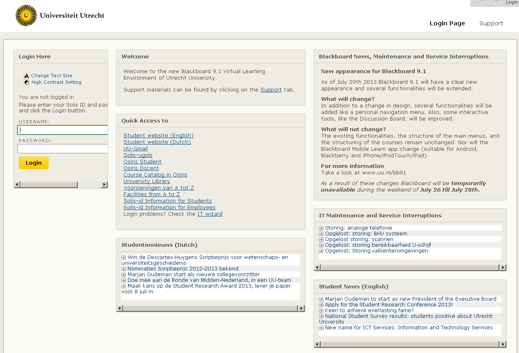Viewport: 519px width, 353px height.
Task: Click the yellow Login button
Action: click(34, 163)
